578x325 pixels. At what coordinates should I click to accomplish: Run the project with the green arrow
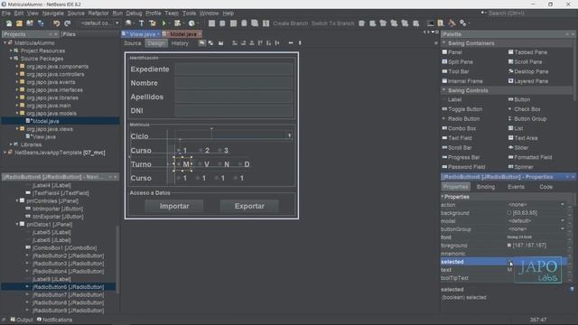coord(164,23)
